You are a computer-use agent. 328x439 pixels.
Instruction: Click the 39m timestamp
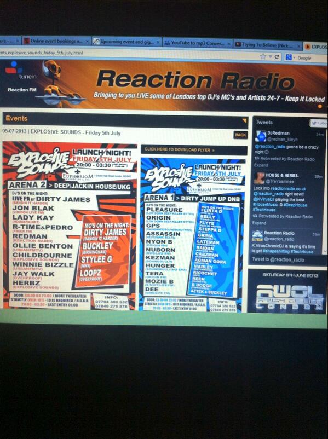point(318,177)
